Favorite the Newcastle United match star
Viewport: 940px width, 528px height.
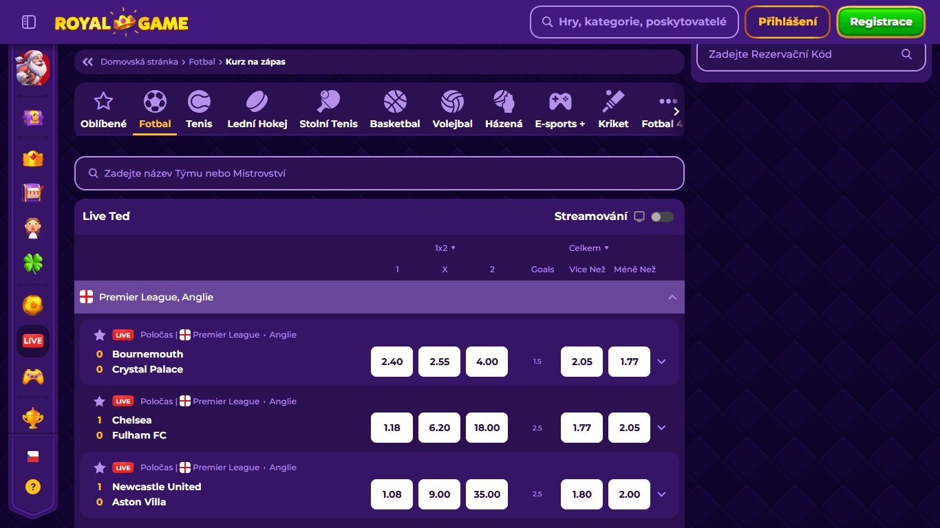[100, 467]
